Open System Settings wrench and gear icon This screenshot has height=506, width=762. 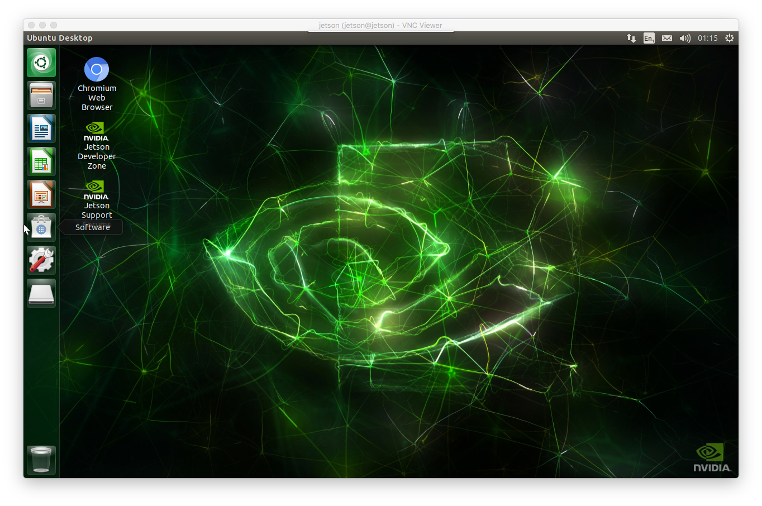(x=41, y=260)
